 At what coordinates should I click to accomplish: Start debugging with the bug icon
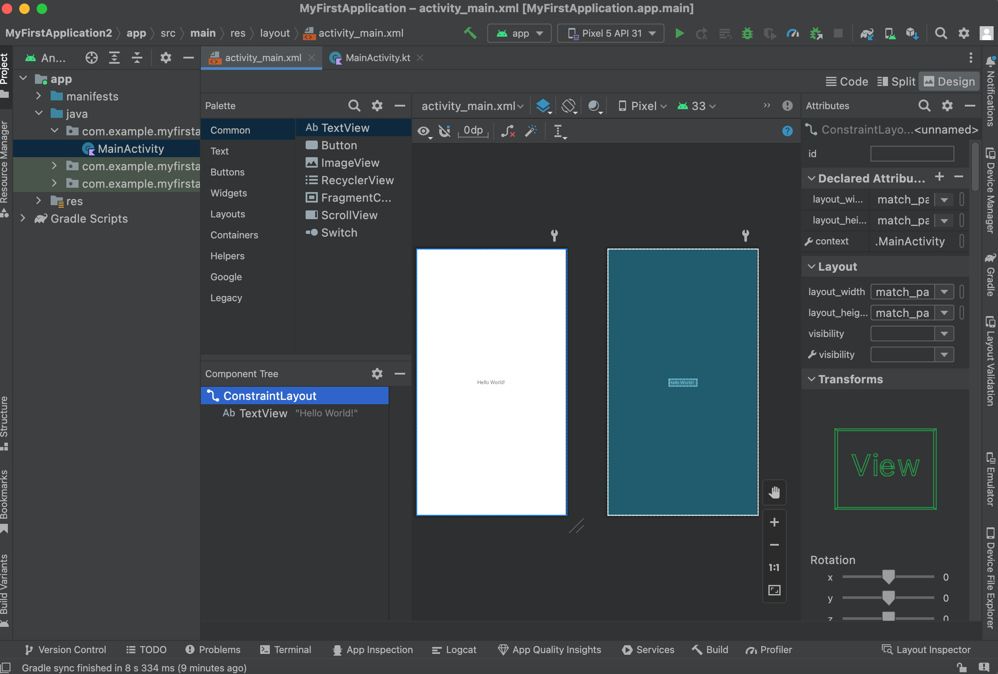[x=747, y=33]
